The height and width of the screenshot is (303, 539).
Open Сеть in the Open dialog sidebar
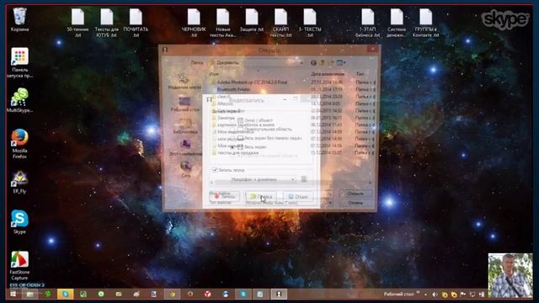pos(185,169)
